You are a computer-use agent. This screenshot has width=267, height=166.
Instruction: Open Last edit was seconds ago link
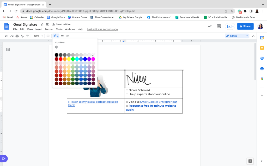pos(102,29)
